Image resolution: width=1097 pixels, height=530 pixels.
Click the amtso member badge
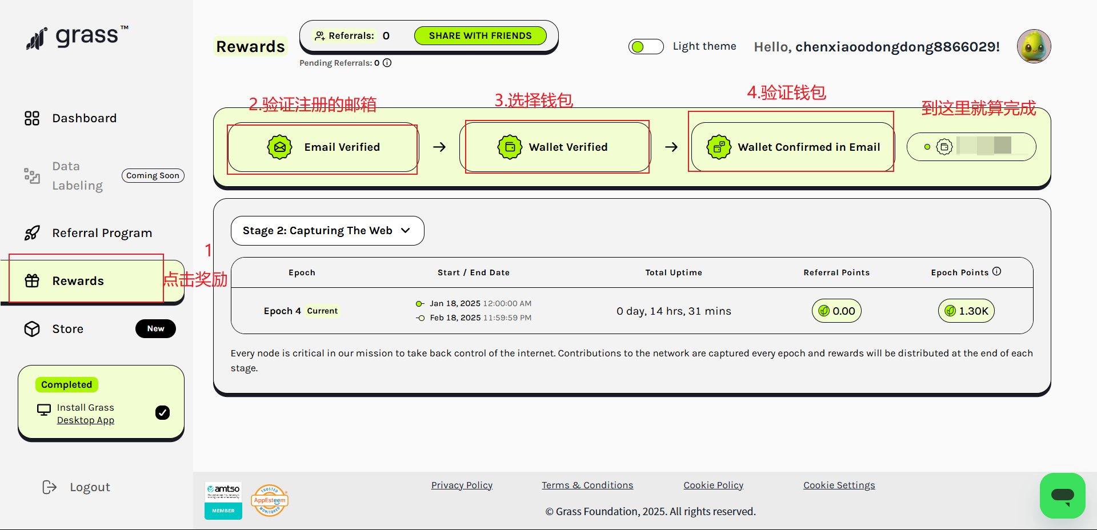coord(223,500)
